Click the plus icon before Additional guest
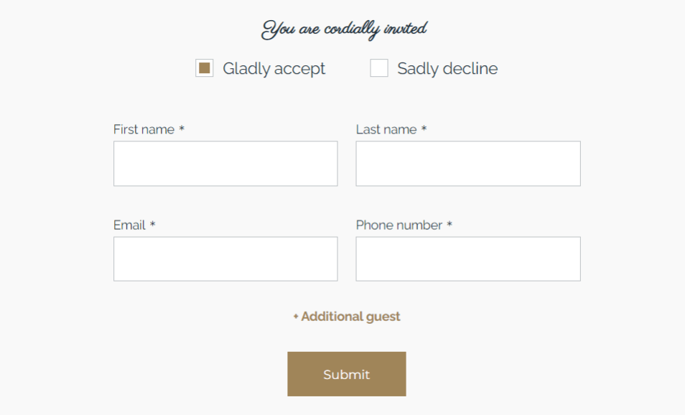 pos(294,316)
